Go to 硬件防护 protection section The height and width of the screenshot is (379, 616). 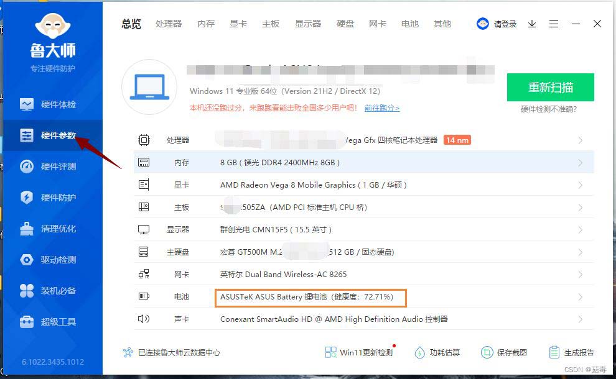click(x=47, y=198)
